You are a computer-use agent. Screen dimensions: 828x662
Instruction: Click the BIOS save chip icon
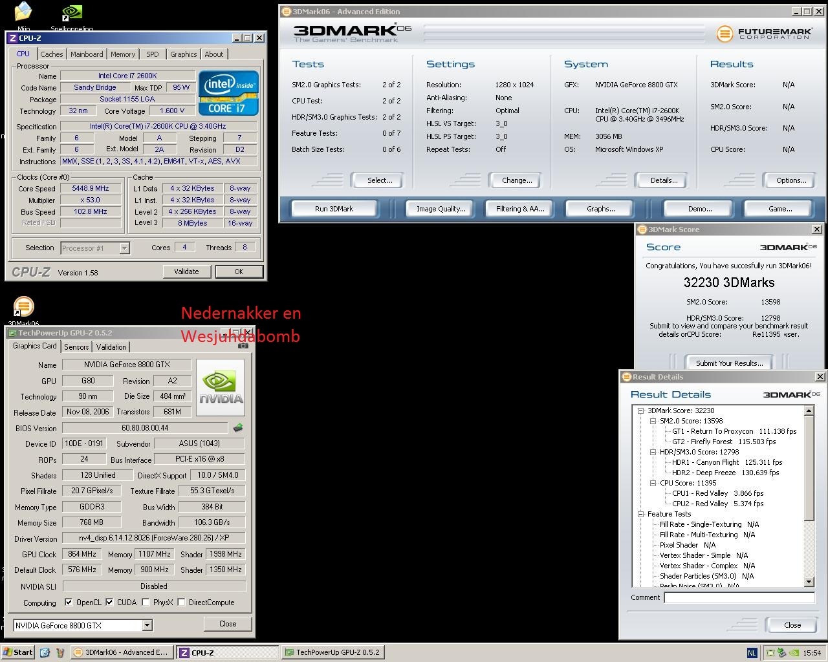[x=238, y=428]
